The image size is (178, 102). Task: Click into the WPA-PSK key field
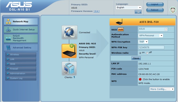[x=151, y=47]
